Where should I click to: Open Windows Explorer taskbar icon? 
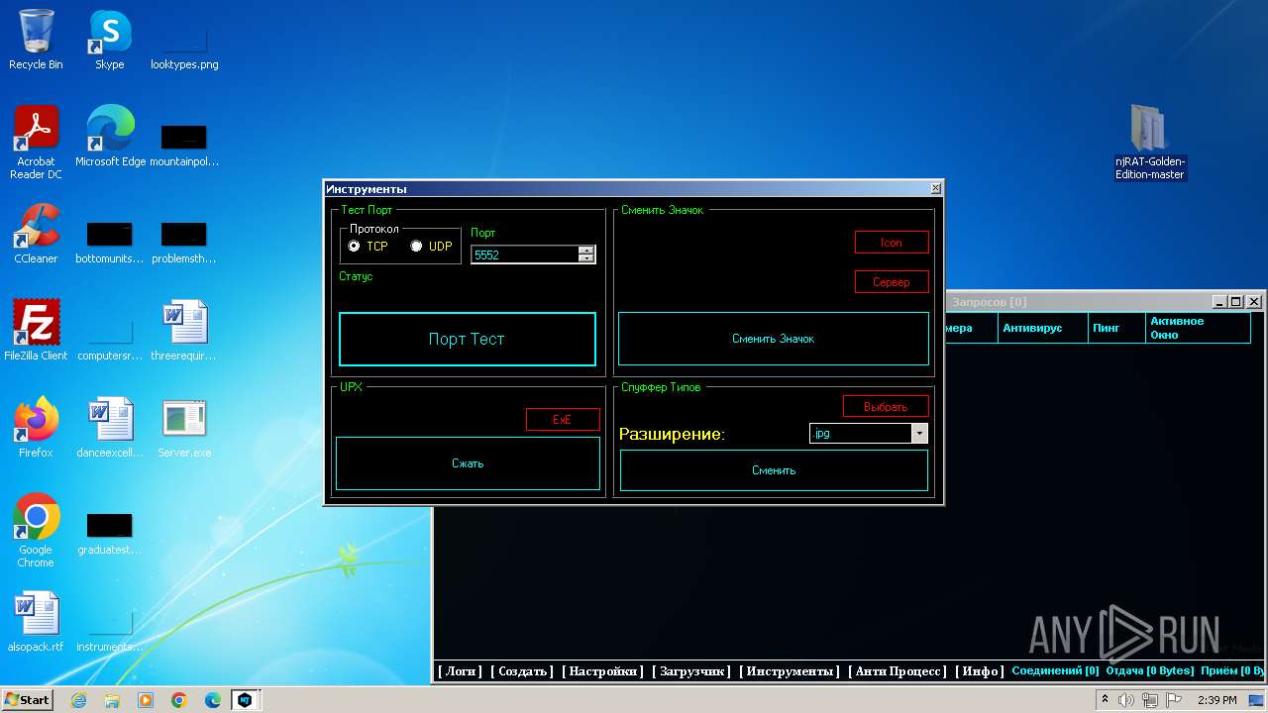click(x=112, y=700)
